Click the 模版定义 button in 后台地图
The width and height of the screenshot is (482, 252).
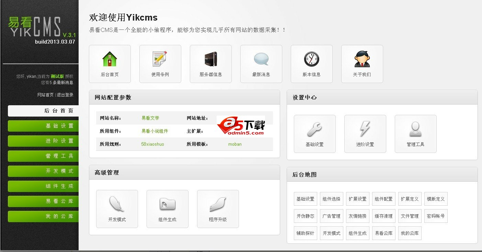point(436,199)
